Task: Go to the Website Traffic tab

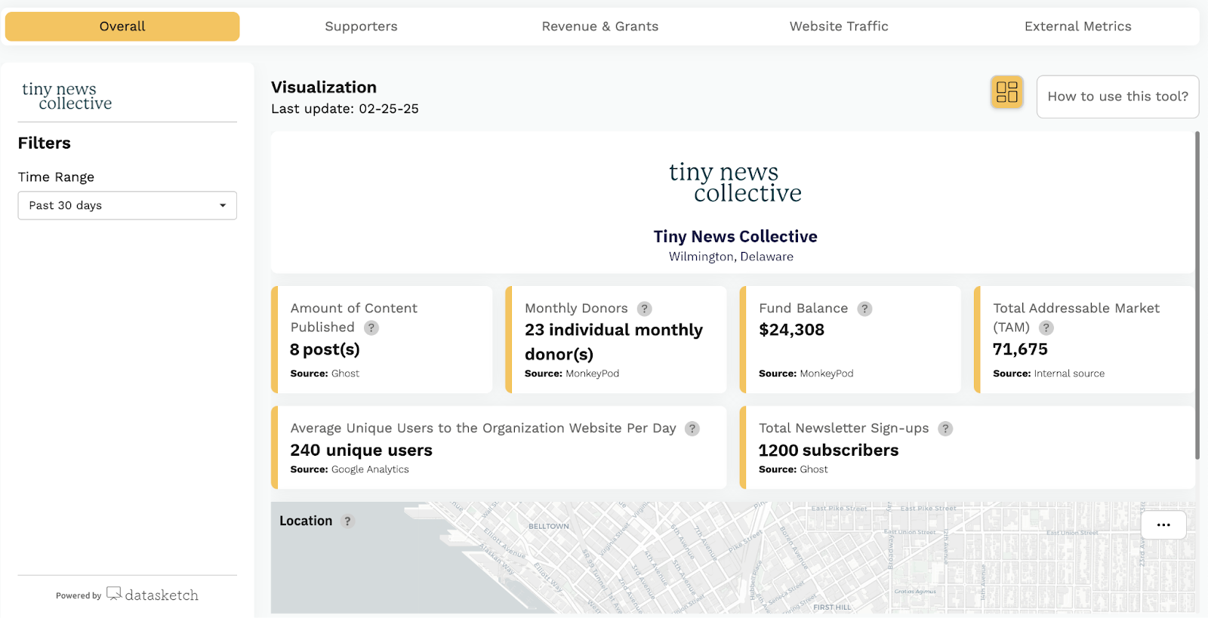Action: (x=839, y=26)
